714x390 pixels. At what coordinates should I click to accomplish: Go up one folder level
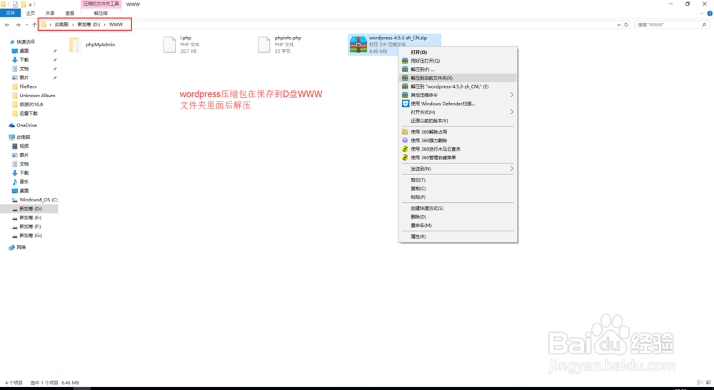click(34, 24)
